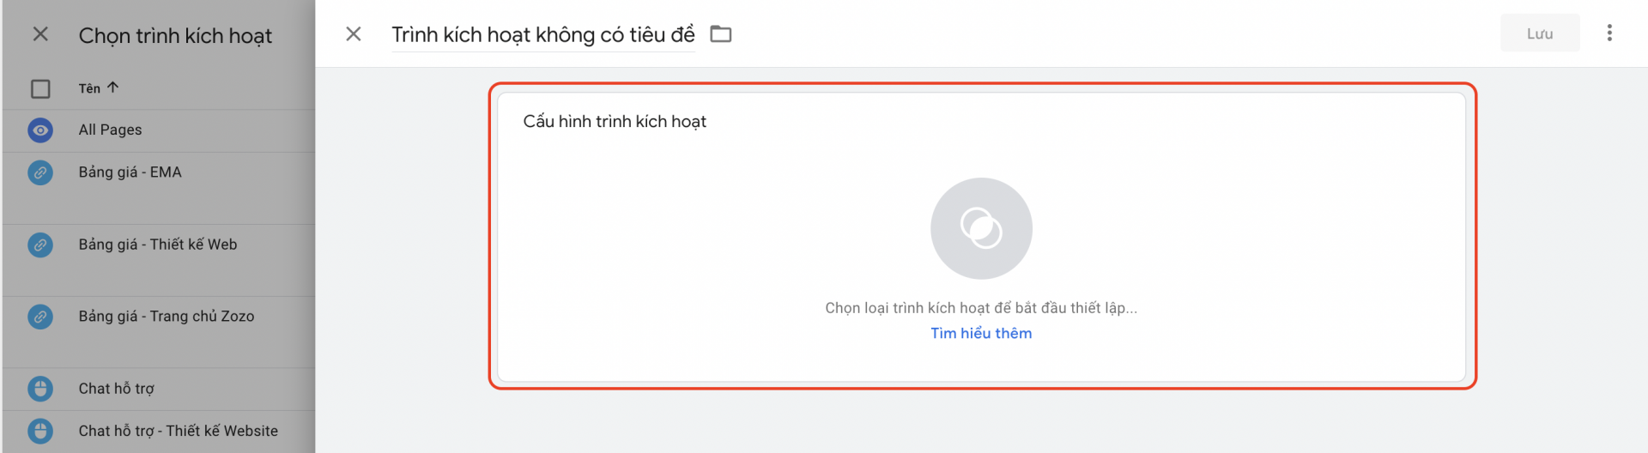
Task: Select the Bảng giá - EMA trigger
Action: click(159, 188)
